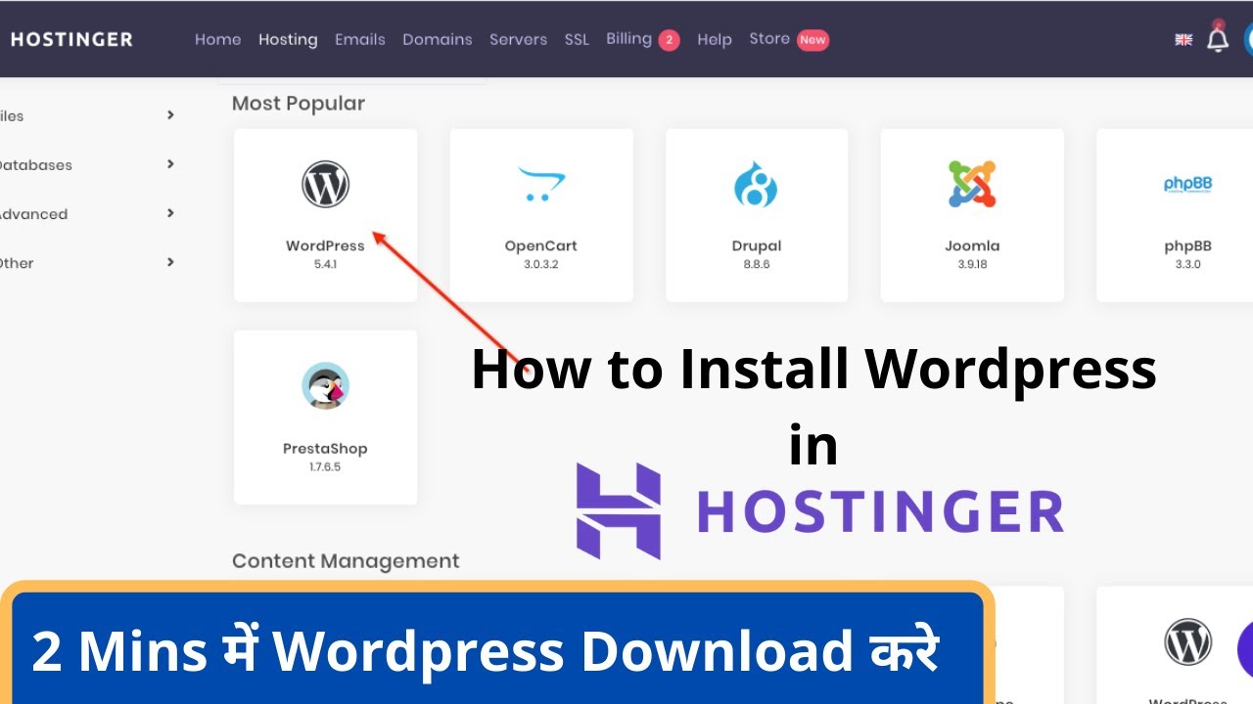The height and width of the screenshot is (704, 1253).
Task: Select the Databases sidebar label
Action: point(35,165)
